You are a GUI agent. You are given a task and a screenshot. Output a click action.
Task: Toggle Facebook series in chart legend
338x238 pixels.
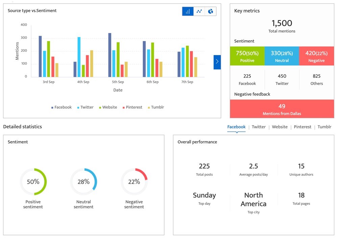tap(62, 107)
